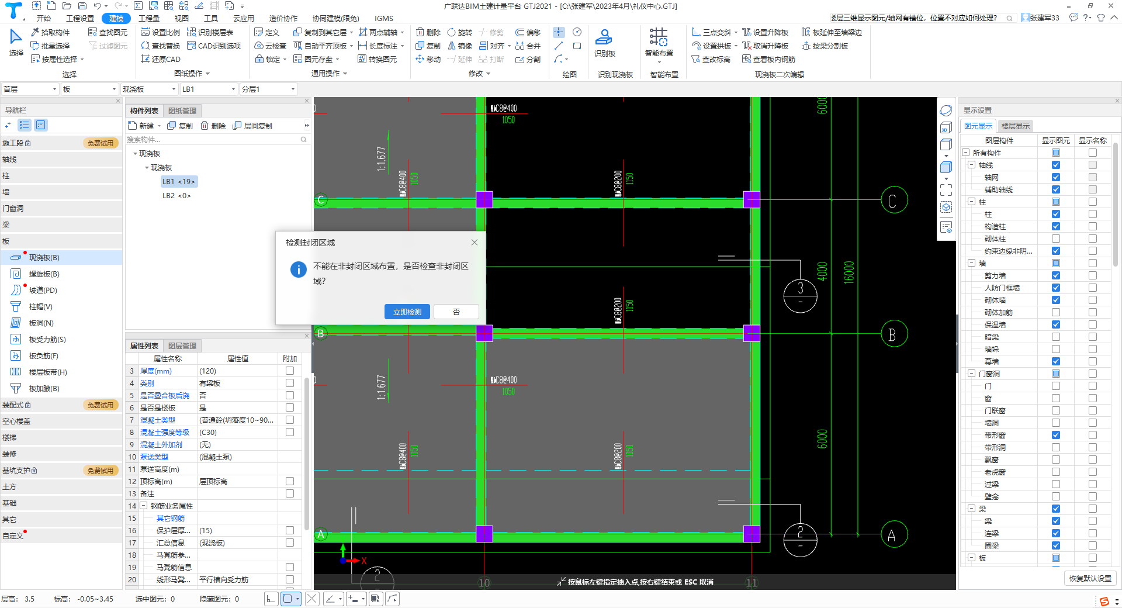Toggle 附加 checkbox for 厚度(mm)
The height and width of the screenshot is (608, 1122).
tap(289, 371)
